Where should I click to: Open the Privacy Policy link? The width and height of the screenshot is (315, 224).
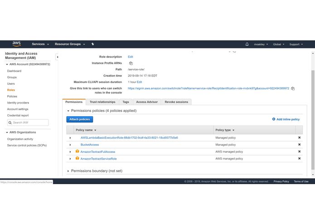281,181
